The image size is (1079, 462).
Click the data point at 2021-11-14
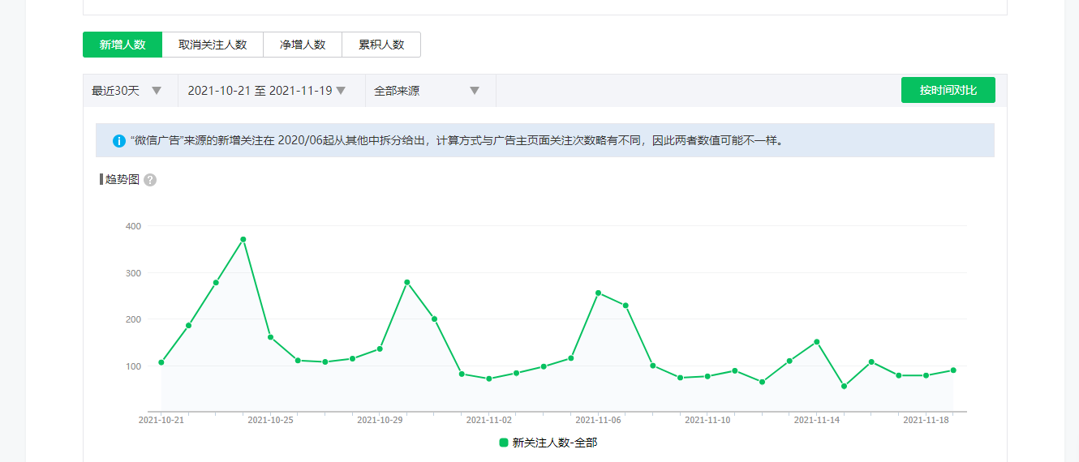pos(817,342)
